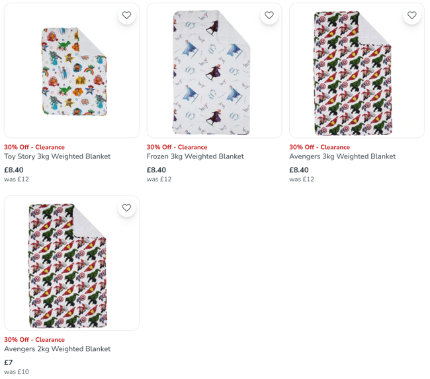View the Frozen blanket product image
Viewport: 430px width, 379px height.
(x=214, y=70)
